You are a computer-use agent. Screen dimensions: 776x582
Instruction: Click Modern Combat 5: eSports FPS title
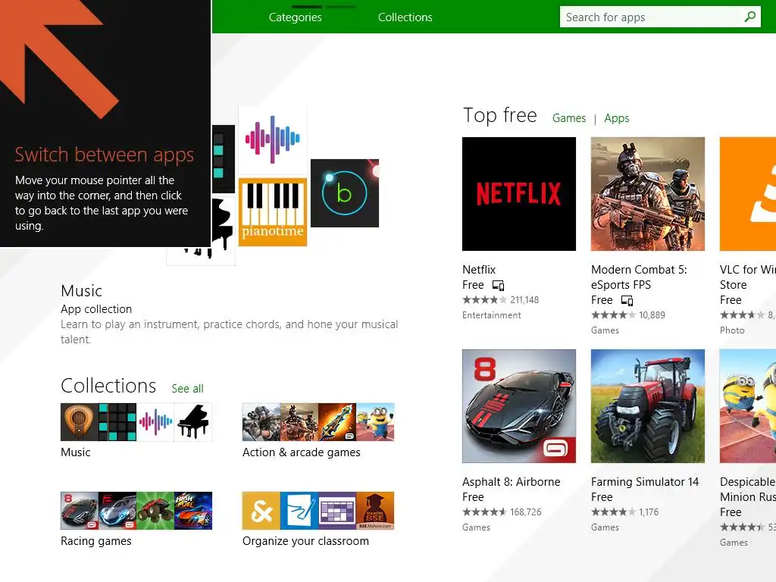pyautogui.click(x=639, y=277)
